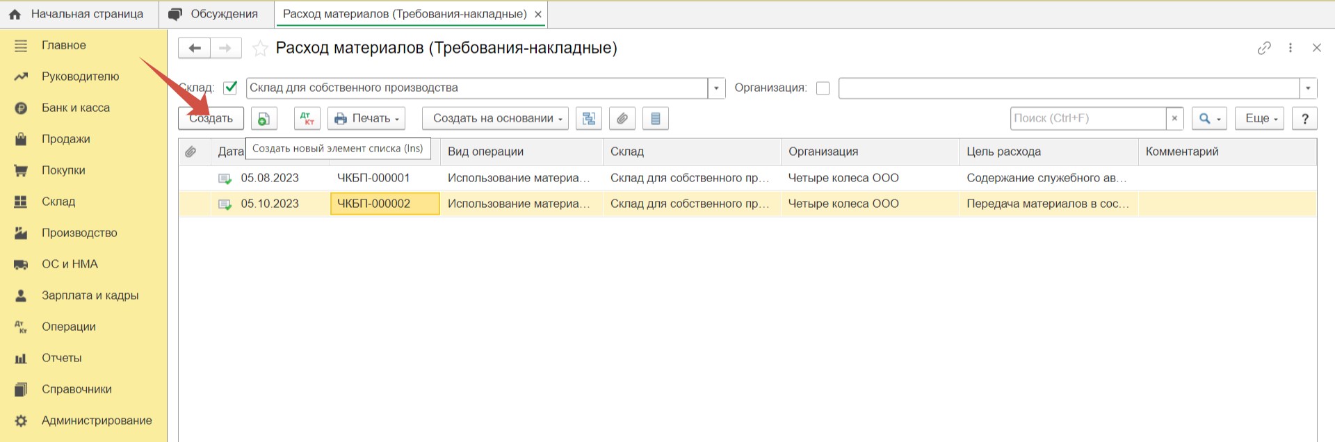Click the date 05.10.2023

click(x=270, y=204)
